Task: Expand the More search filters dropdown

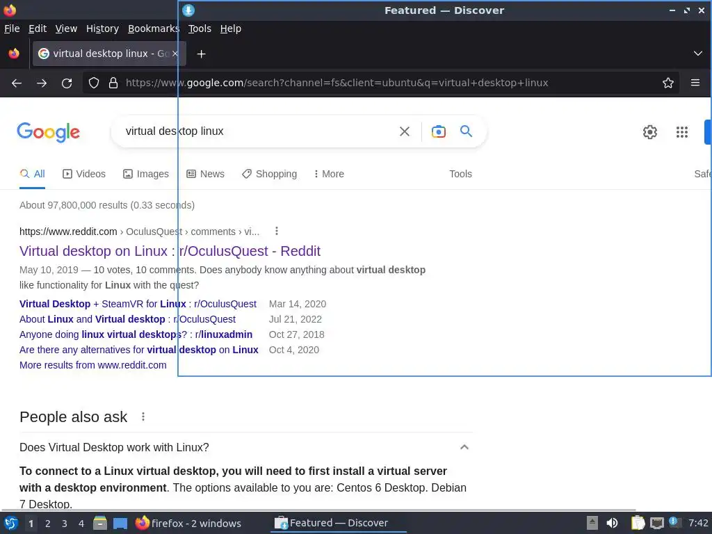Action: [x=329, y=174]
